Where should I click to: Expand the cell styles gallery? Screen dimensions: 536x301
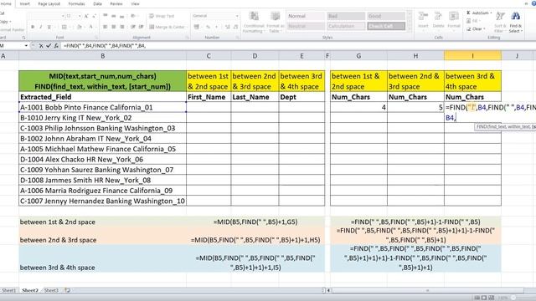410,28
